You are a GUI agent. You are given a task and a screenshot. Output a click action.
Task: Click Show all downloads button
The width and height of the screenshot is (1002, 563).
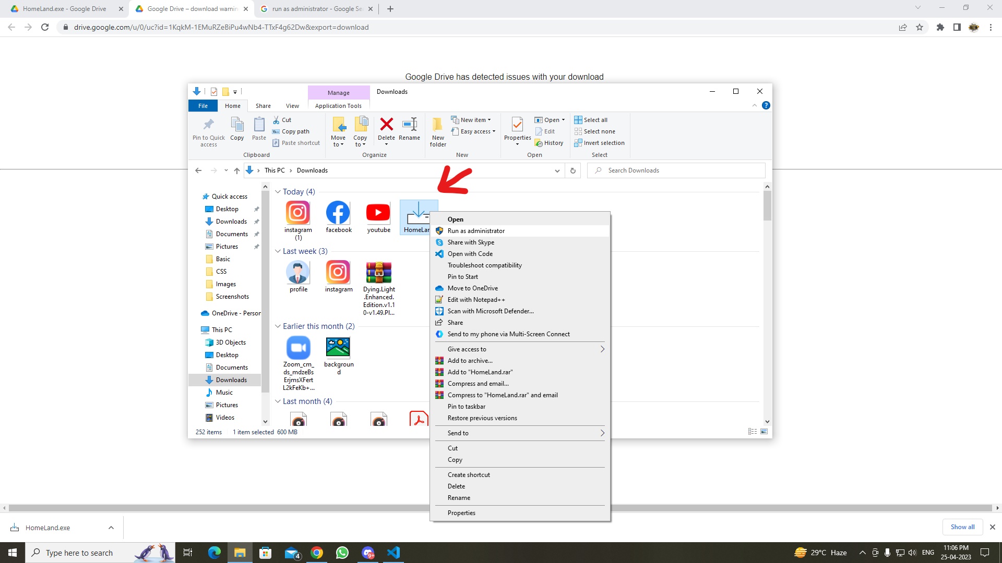pos(962,527)
